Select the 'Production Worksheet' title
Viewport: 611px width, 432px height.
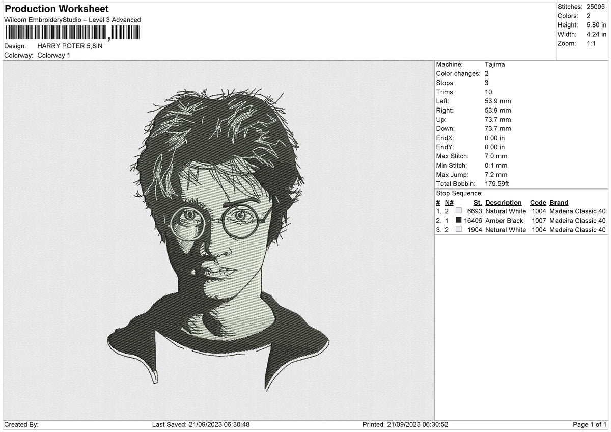point(57,9)
